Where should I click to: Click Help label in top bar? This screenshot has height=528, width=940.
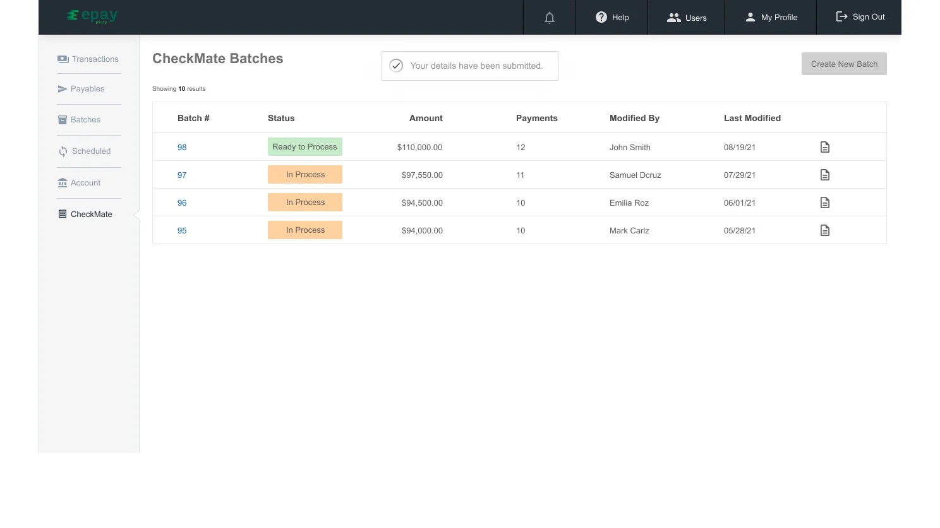(x=620, y=18)
